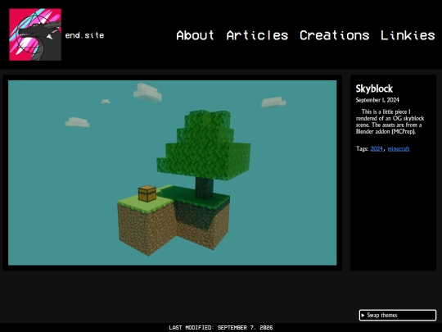Viewport: 442px width, 332px height.
Task: Open the end.site home link
Action: 84,35
